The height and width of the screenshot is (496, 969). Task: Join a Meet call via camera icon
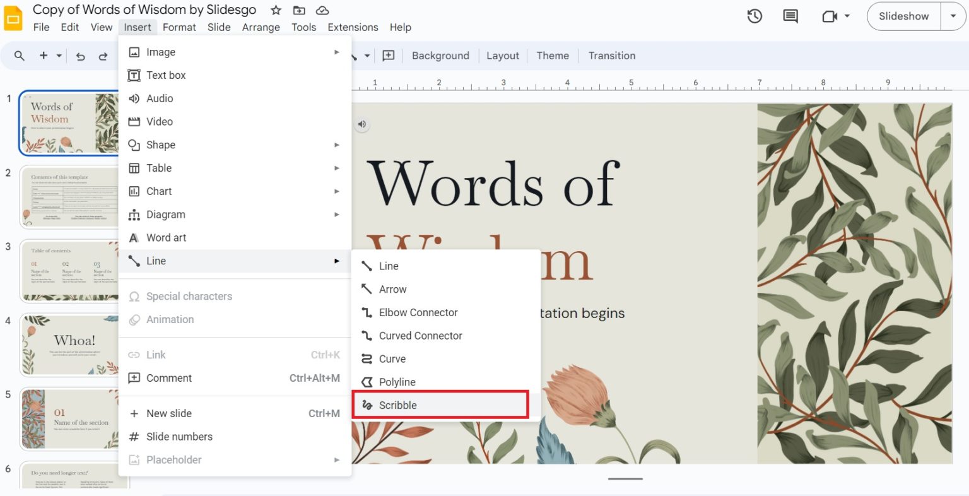(828, 16)
